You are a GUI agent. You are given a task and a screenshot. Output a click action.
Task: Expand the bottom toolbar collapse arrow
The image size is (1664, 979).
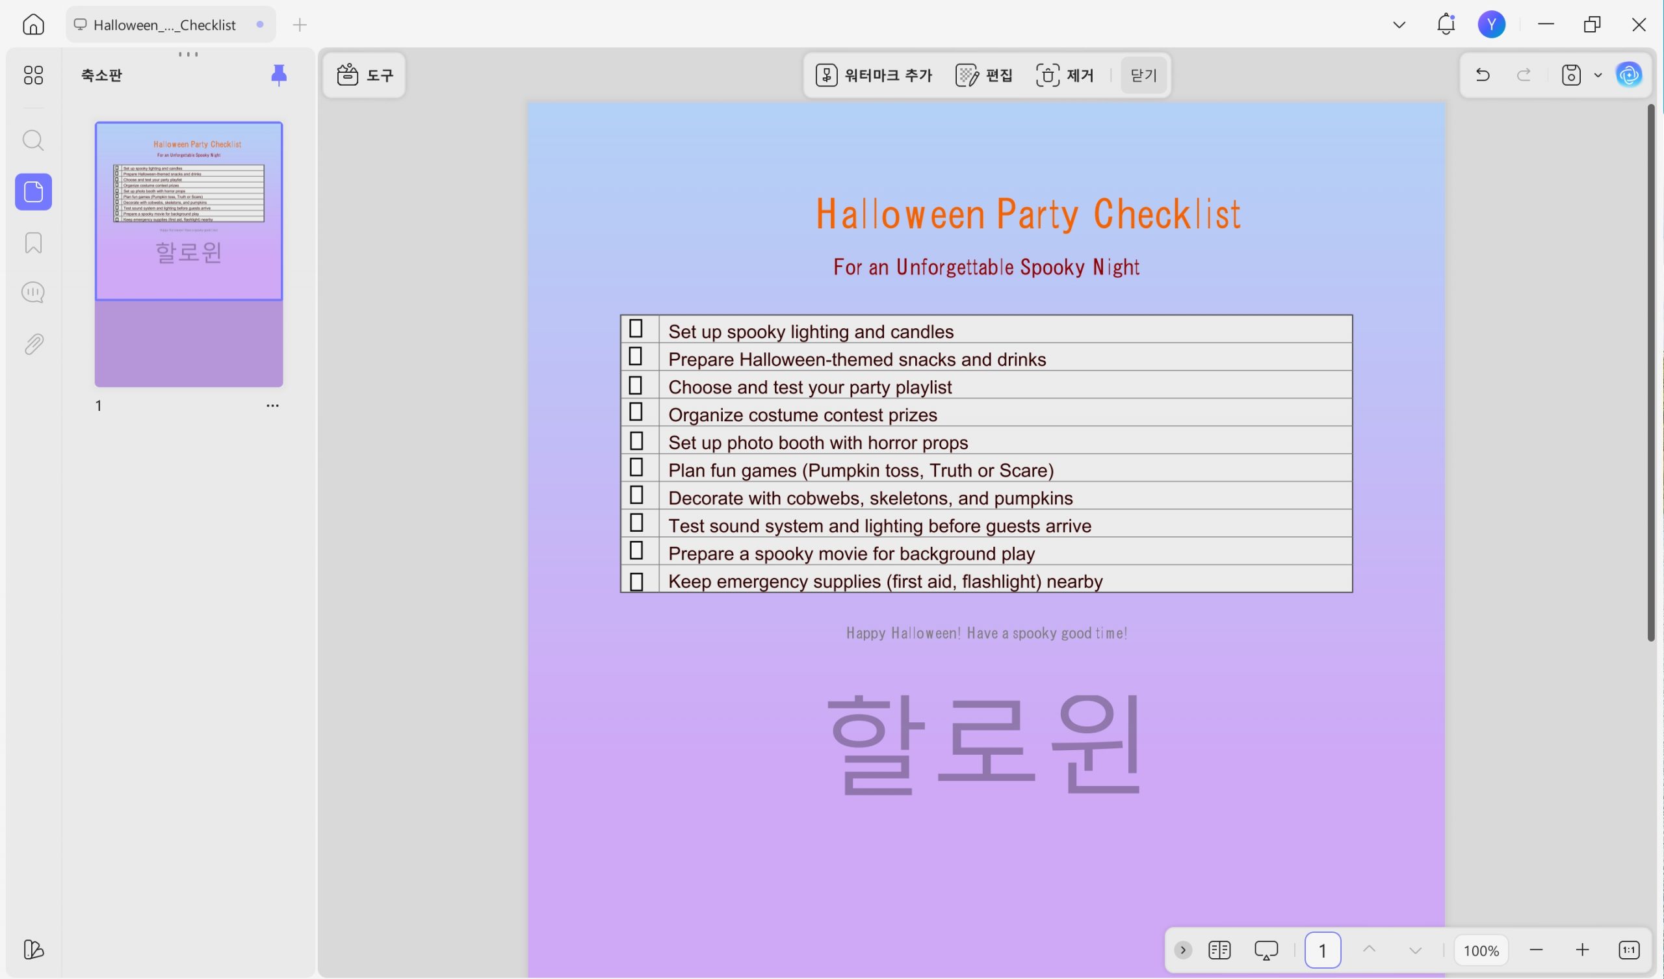1182,950
